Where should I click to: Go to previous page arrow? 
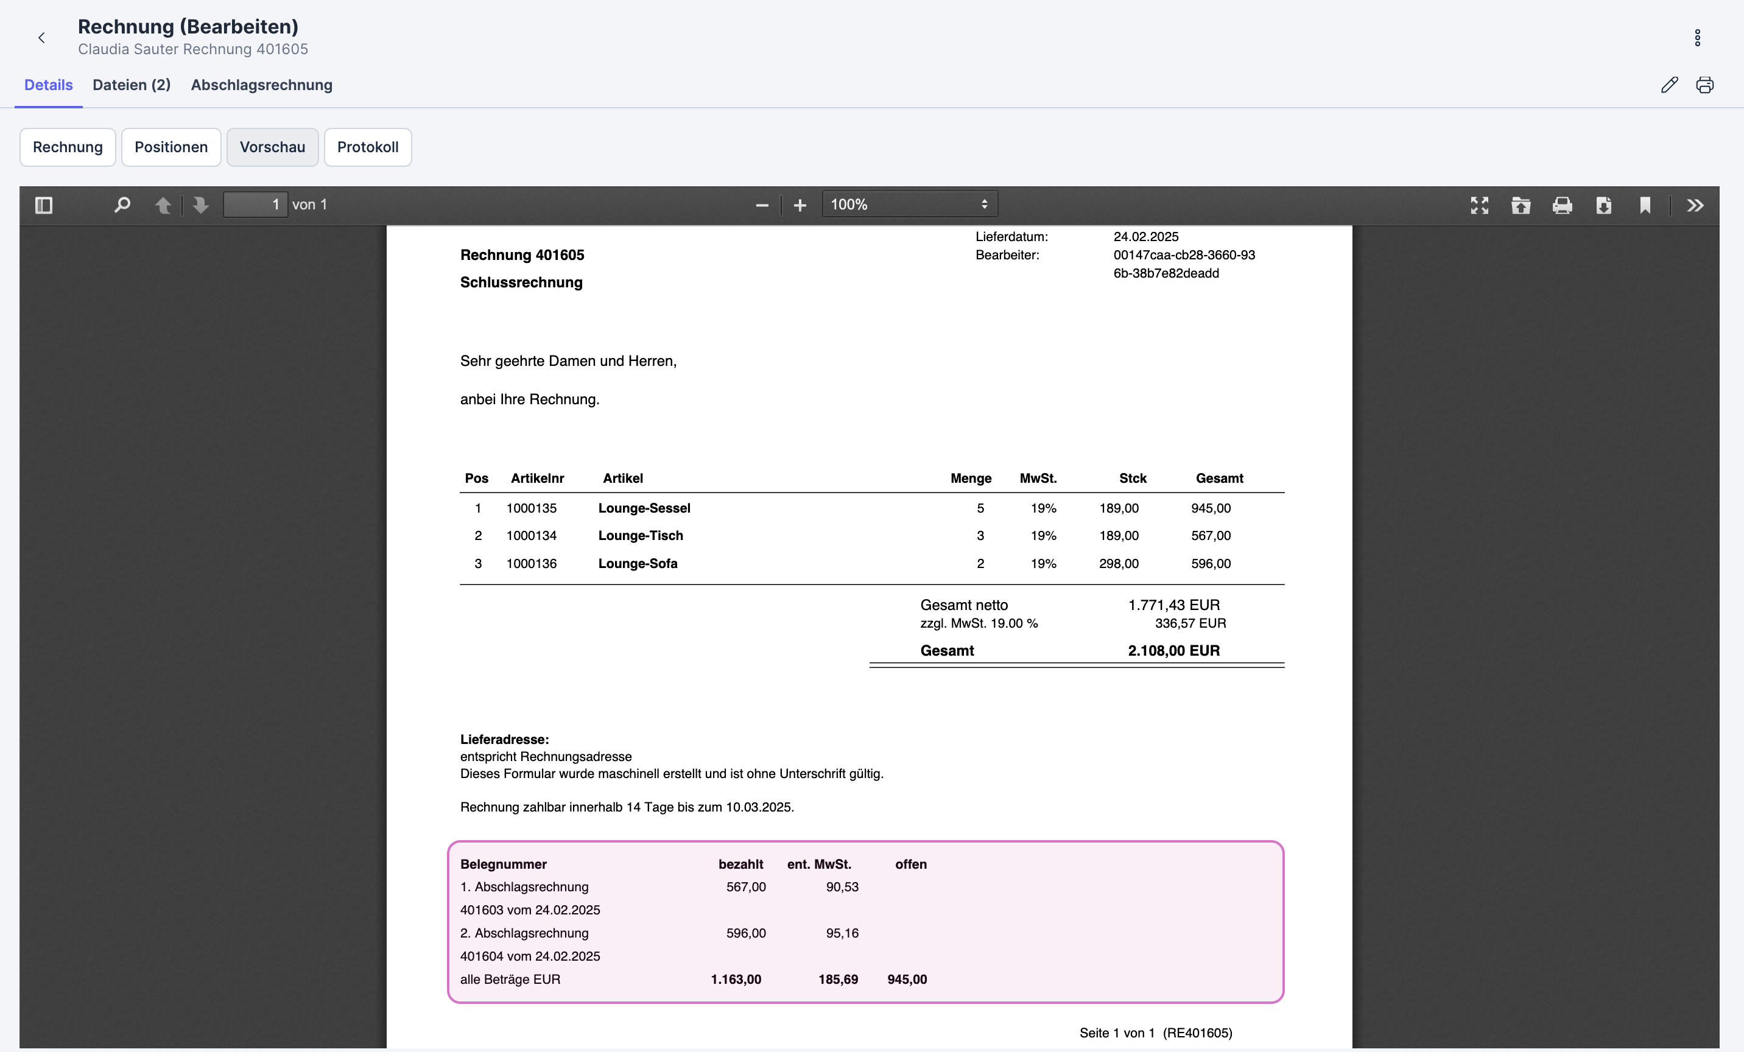point(163,205)
